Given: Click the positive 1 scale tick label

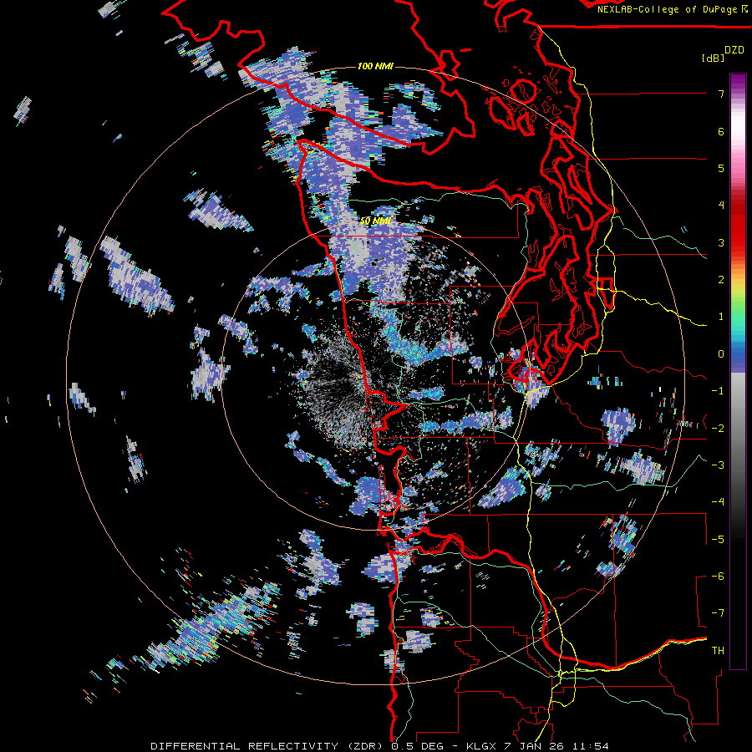Looking at the screenshot, I should pos(721,317).
